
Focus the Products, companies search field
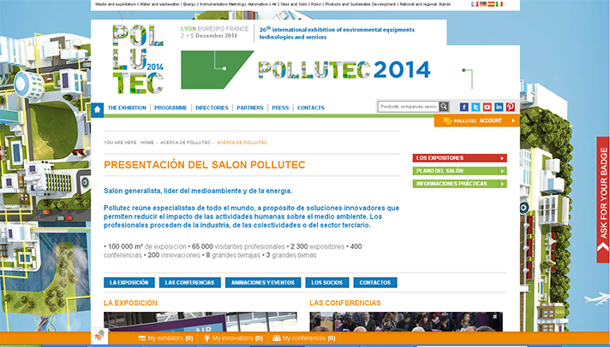pos(409,106)
